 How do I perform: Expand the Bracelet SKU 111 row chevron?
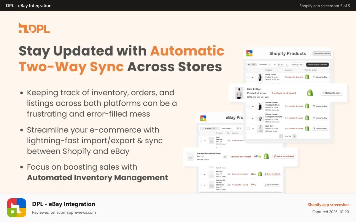[x=205, y=174]
